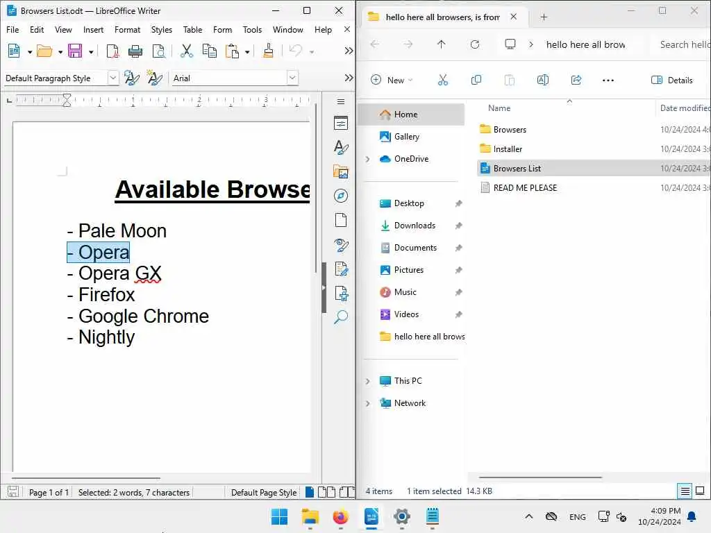Open the Styles sidebar deck
711x533 pixels.
point(341,147)
